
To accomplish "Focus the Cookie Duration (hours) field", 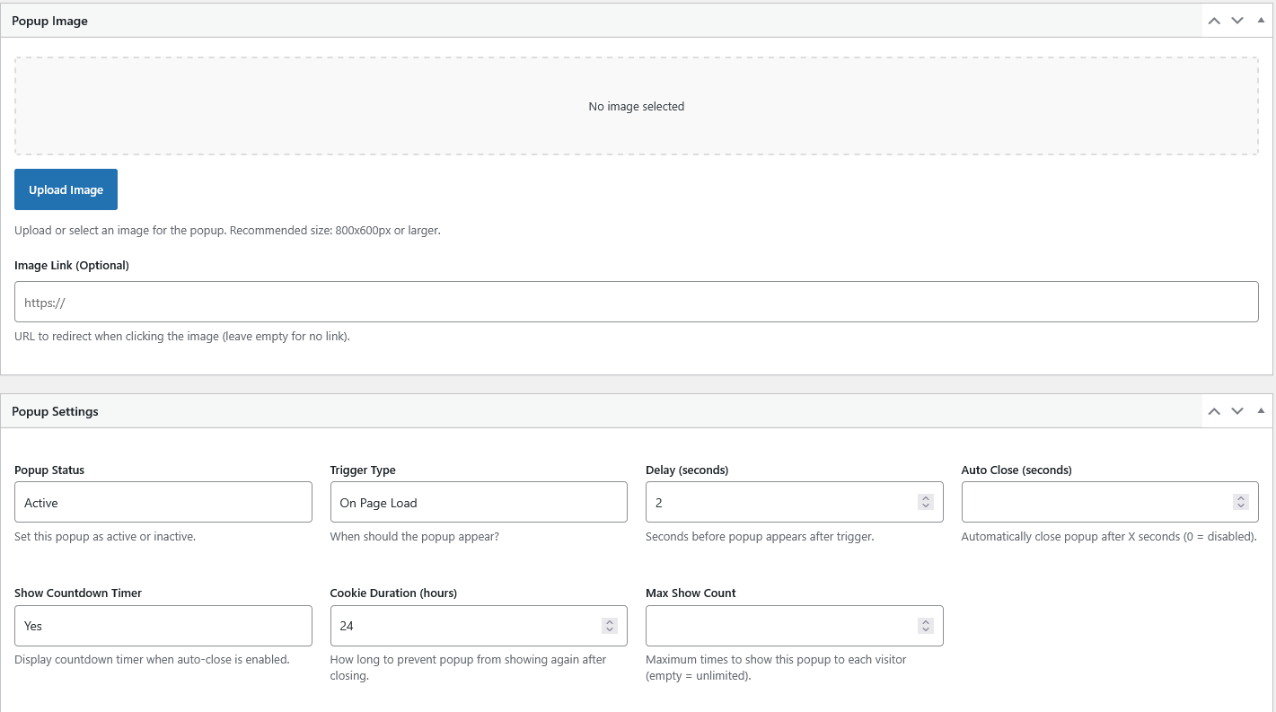I will point(479,626).
